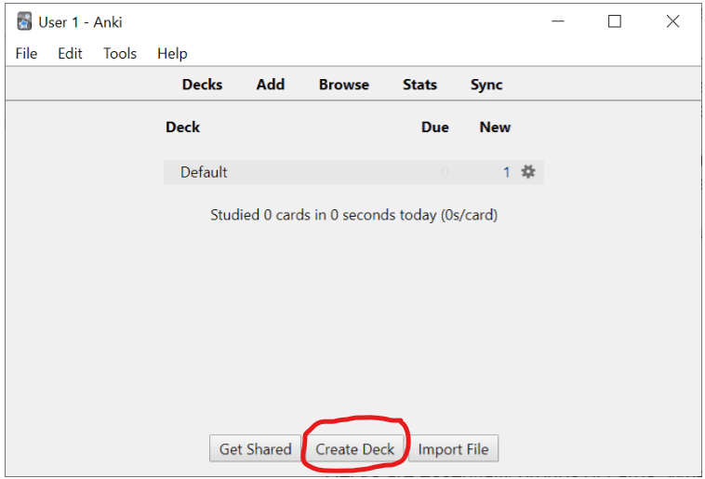This screenshot has height=479, width=705.
Task: Click the Studied 0 cards today text
Action: tap(353, 215)
